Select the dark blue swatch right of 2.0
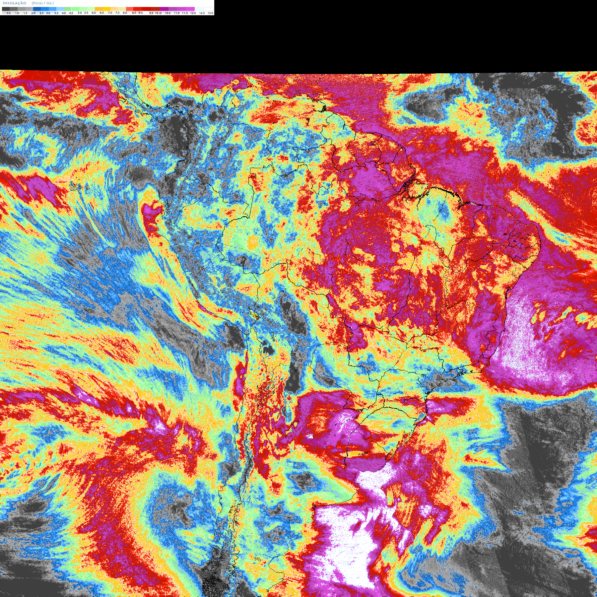The width and height of the screenshot is (597, 597). coord(37,9)
